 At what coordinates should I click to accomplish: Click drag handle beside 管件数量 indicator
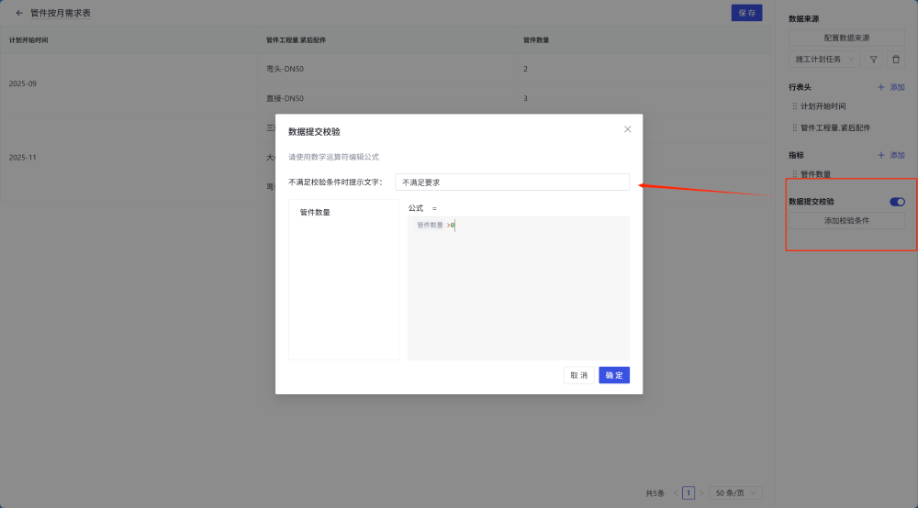[x=794, y=173]
